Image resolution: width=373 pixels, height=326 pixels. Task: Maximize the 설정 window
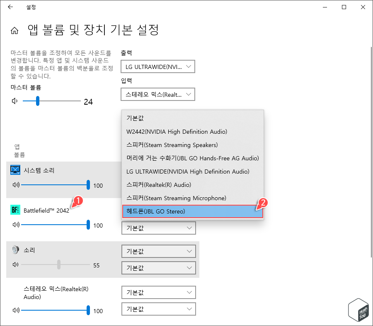point(344,7)
